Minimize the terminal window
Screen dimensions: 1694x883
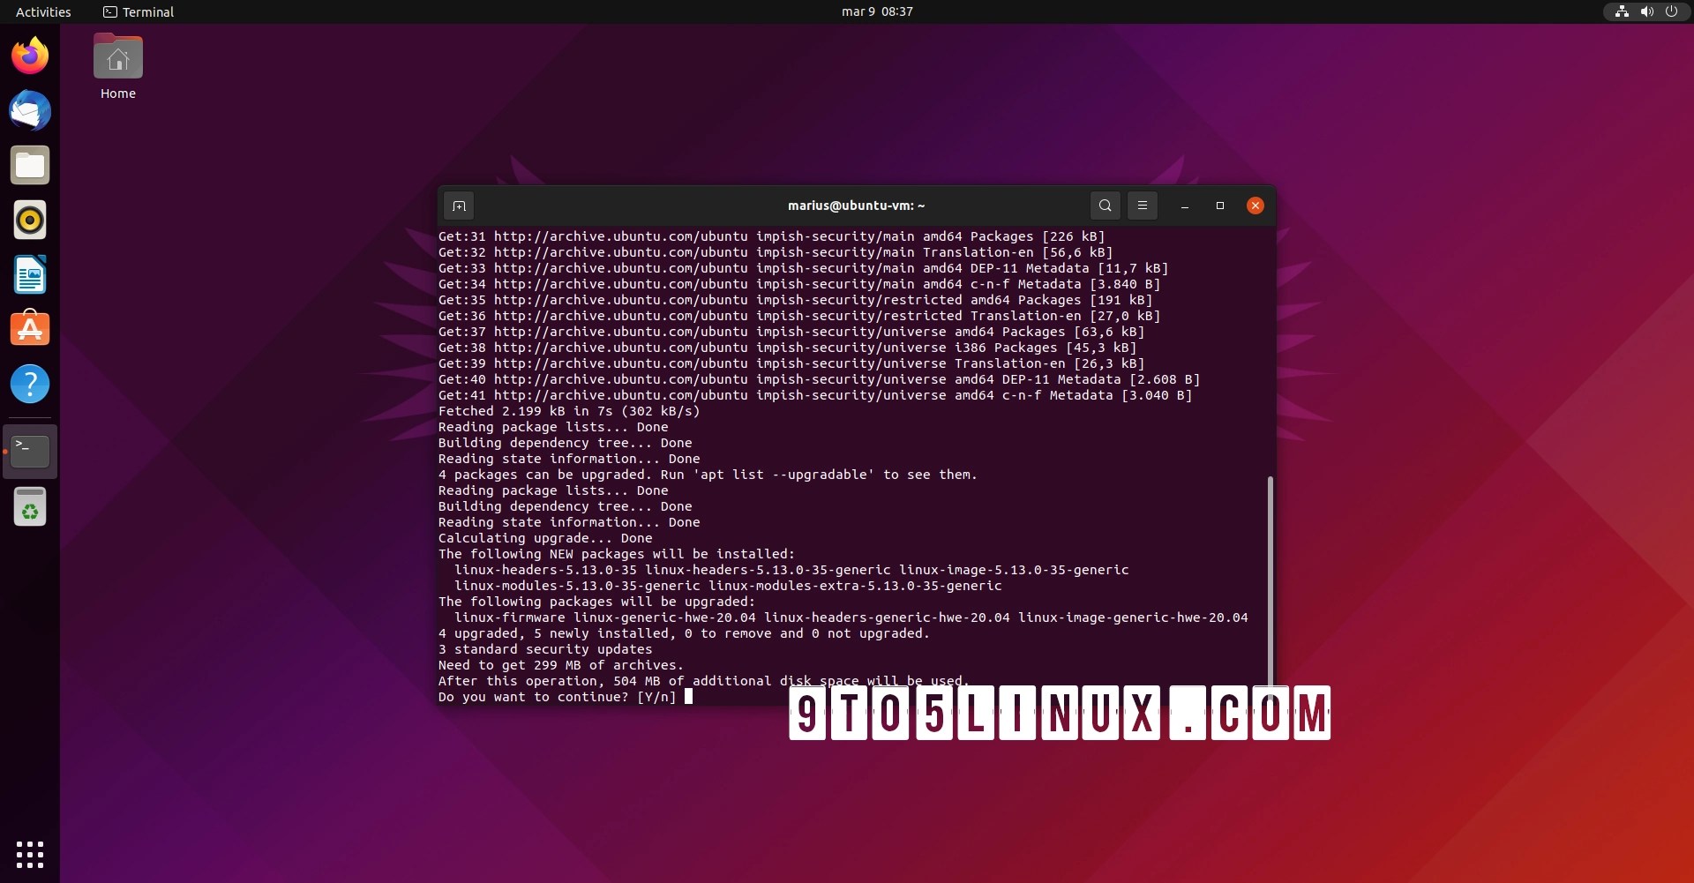click(x=1185, y=206)
